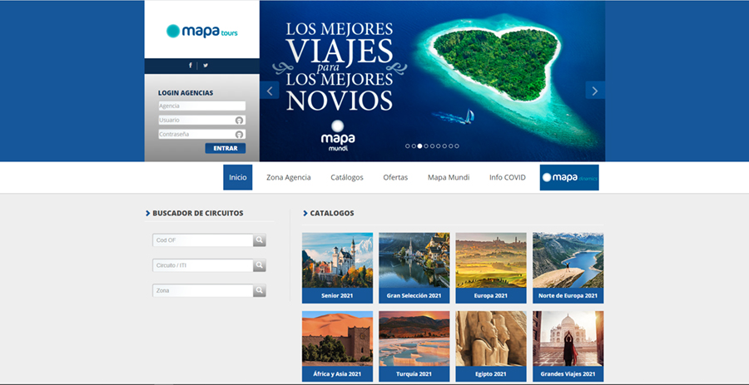Open the Norte de Europa 2021 catalog
Screen dimensions: 749x385
point(568,268)
